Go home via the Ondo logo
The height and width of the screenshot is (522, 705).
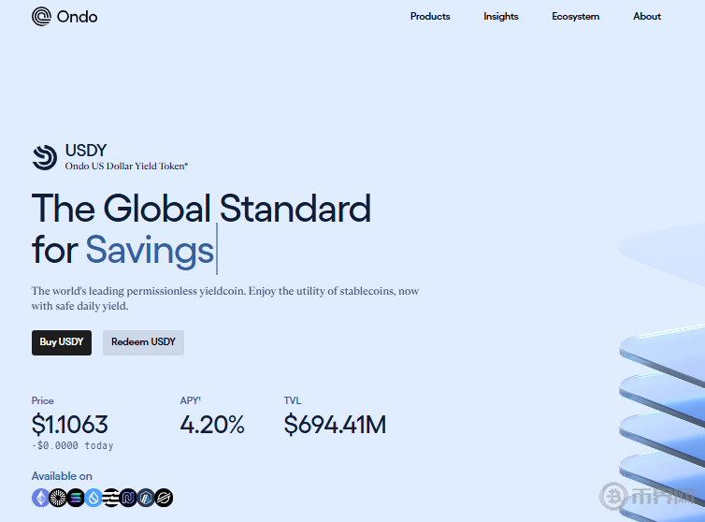pyautogui.click(x=65, y=16)
